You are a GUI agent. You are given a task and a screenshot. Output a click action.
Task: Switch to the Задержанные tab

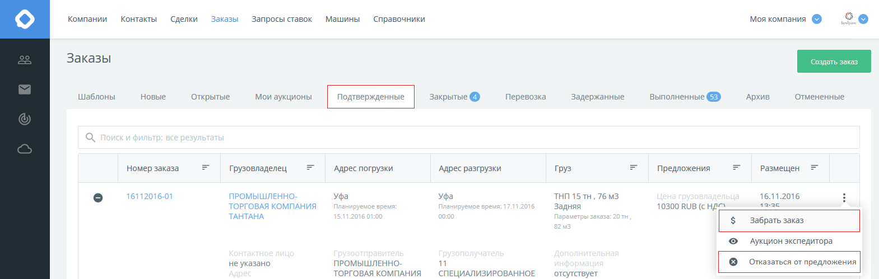(598, 97)
